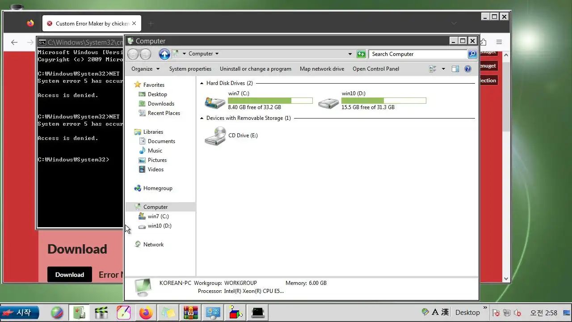Viewport: 572px width, 322px height.
Task: Open the Command Prompt taskbar icon
Action: 258,313
